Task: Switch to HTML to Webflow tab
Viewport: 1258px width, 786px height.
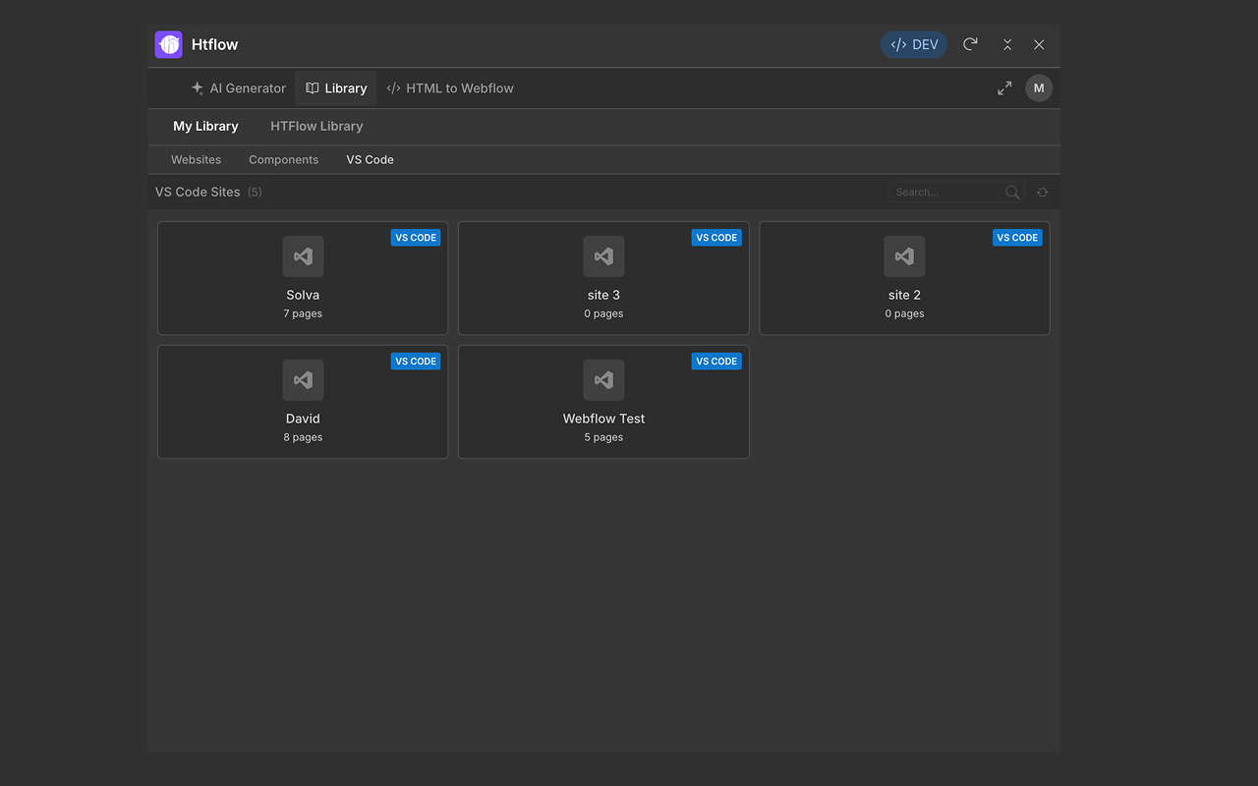Action: 450,88
